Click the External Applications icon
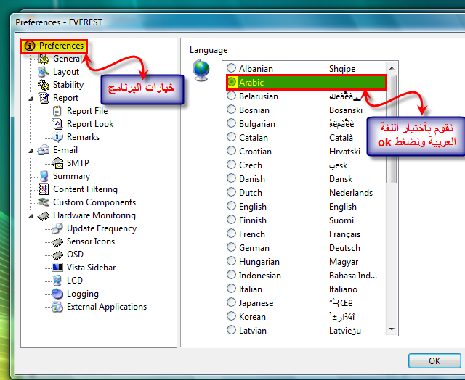 [x=57, y=307]
